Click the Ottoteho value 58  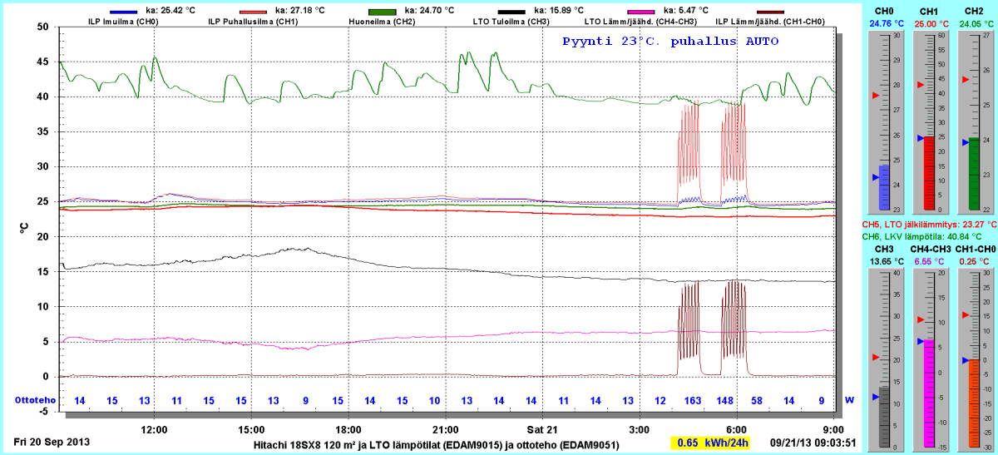coord(757,400)
